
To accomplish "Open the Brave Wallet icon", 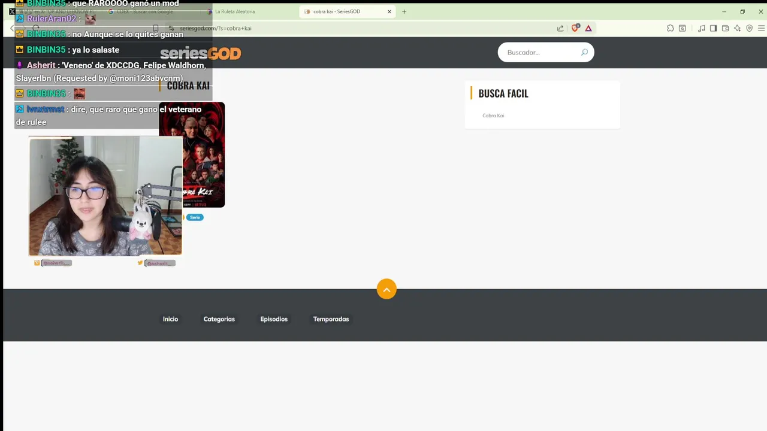I will click(725, 28).
